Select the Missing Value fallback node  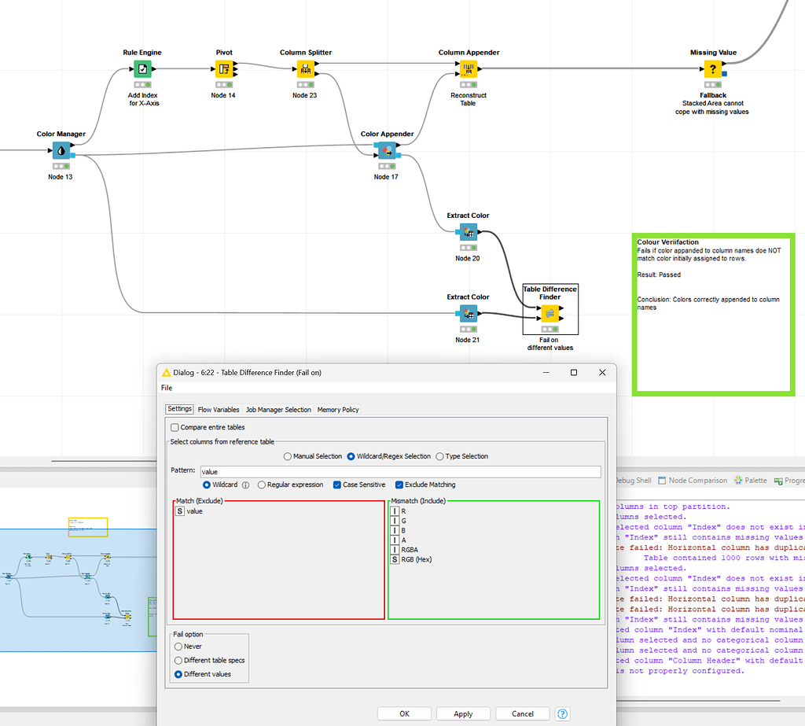point(713,68)
